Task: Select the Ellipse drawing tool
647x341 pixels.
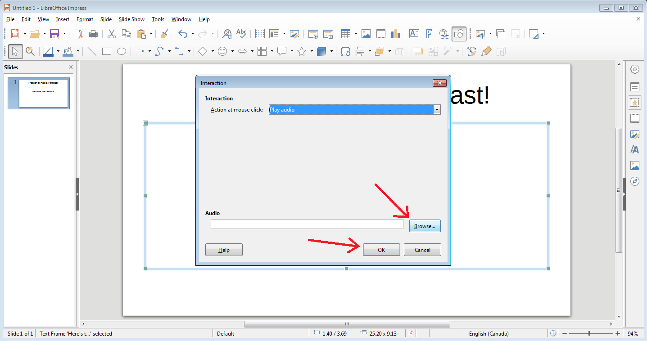Action: click(x=122, y=51)
